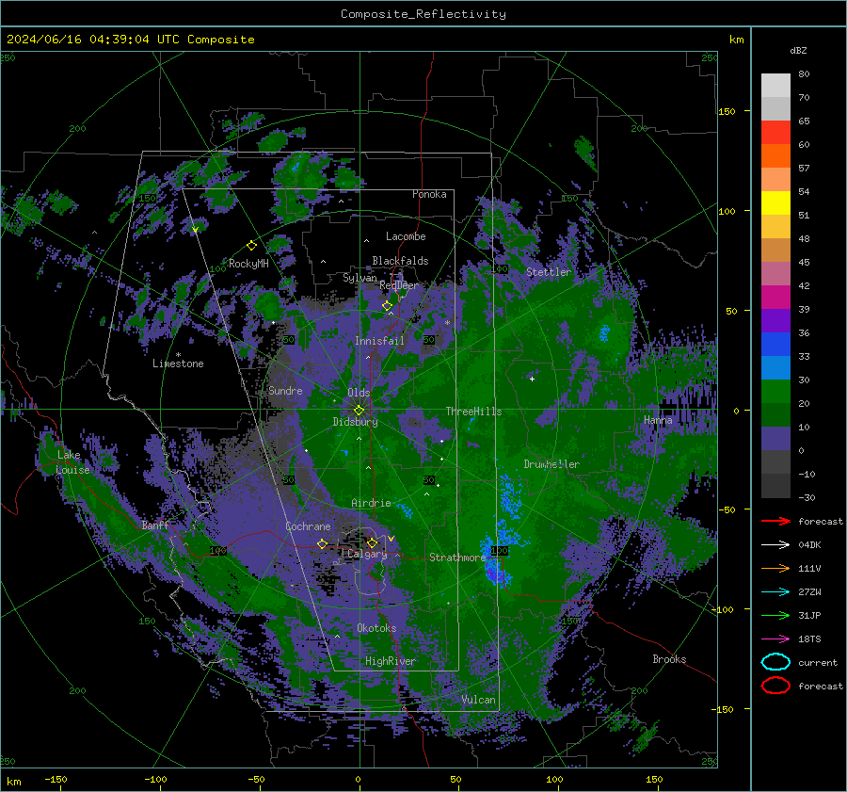847x792 pixels.
Task: Click the HighRiver label
Action: (x=390, y=661)
